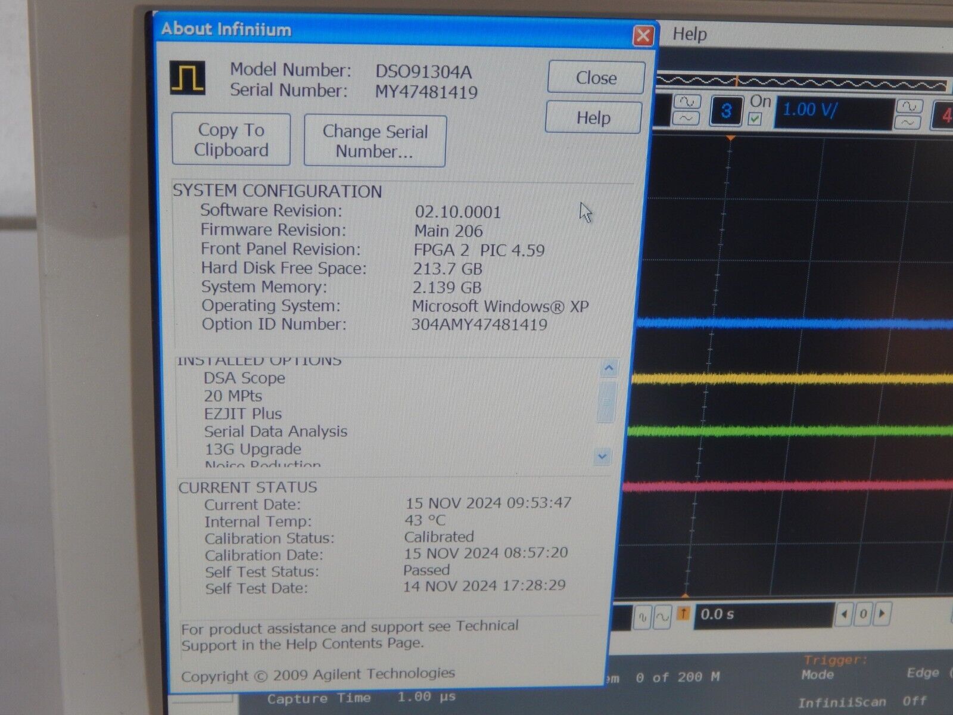Viewport: 953px width, 715px height.
Task: Open the Help menu
Action: (689, 35)
